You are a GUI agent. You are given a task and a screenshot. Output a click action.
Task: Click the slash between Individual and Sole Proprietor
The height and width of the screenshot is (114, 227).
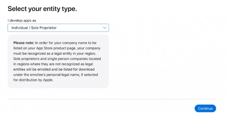tap(30, 28)
